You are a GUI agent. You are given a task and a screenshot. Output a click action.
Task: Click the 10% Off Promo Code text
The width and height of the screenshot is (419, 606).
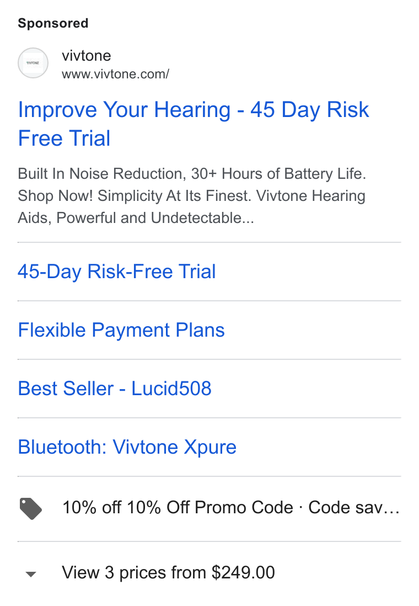[x=211, y=507]
